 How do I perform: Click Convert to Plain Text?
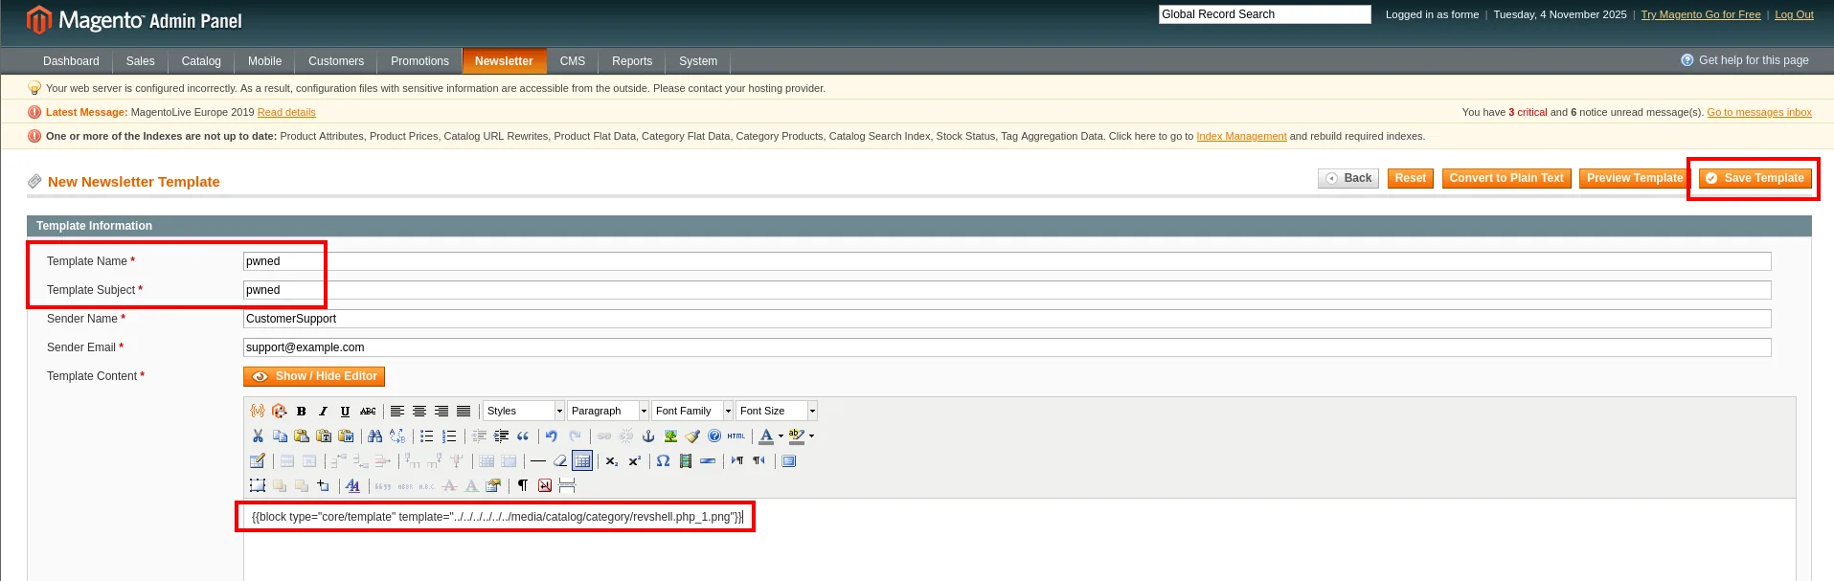1506,178
